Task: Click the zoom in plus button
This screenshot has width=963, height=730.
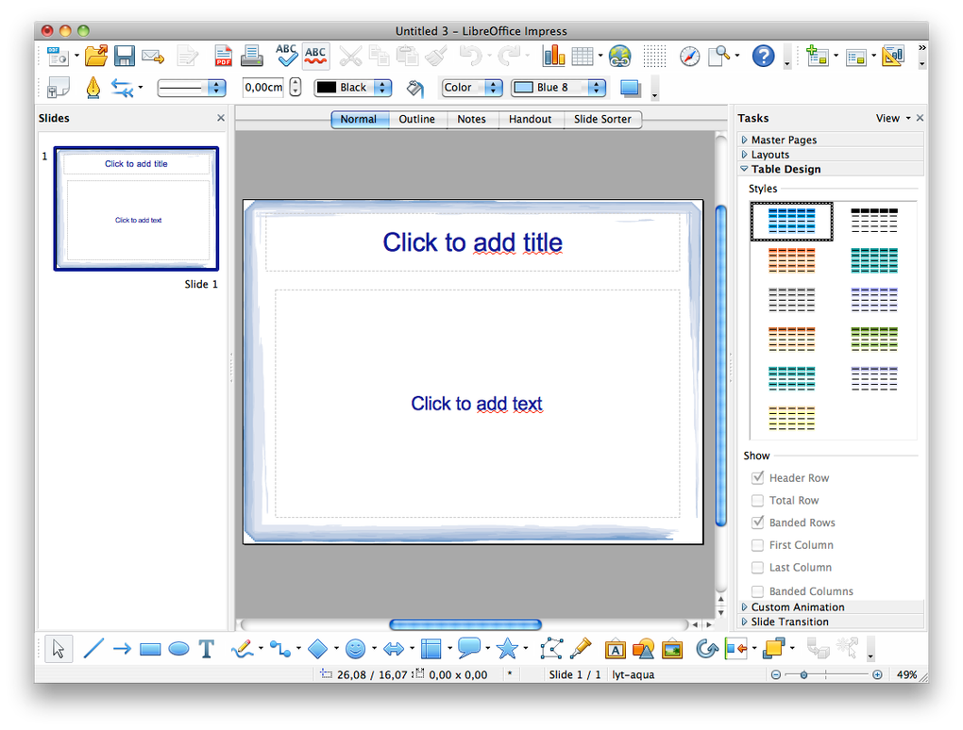Action: [877, 674]
